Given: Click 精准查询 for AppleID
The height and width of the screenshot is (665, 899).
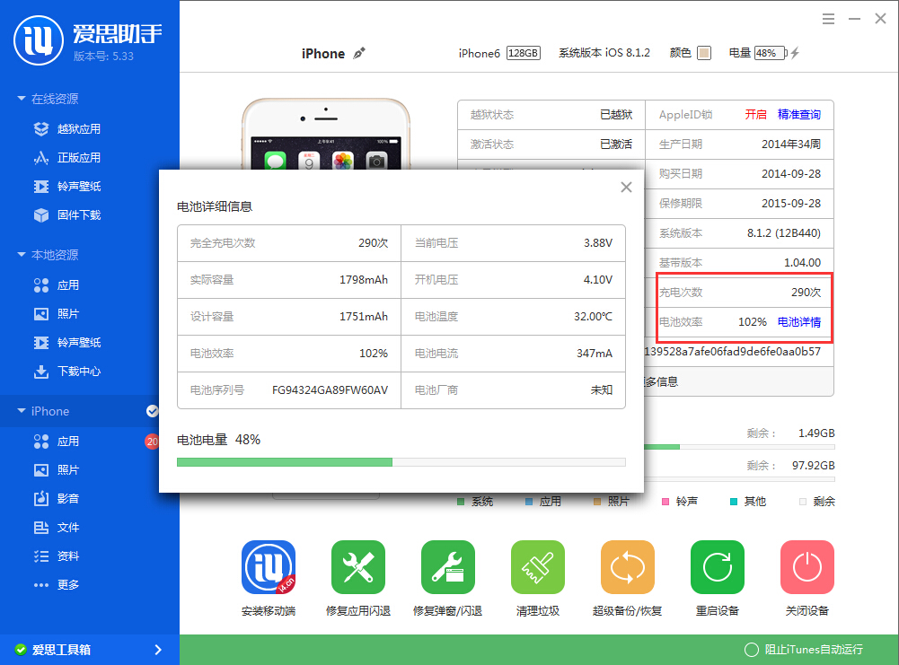Looking at the screenshot, I should (x=801, y=114).
